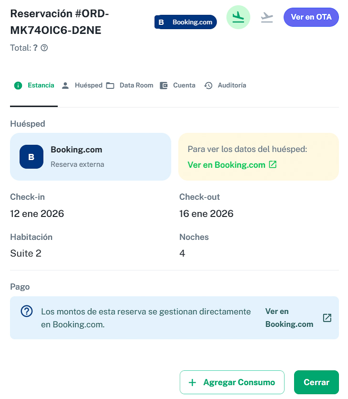This screenshot has height=399, width=348.
Task: Click the gray check-out takeoff plane icon
Action: point(267,17)
